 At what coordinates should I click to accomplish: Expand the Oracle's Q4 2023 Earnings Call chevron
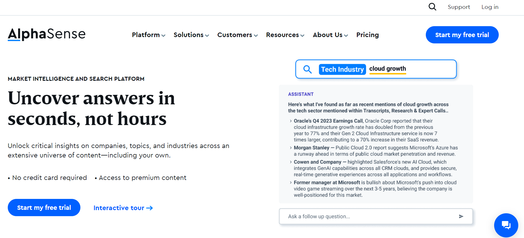click(291, 121)
